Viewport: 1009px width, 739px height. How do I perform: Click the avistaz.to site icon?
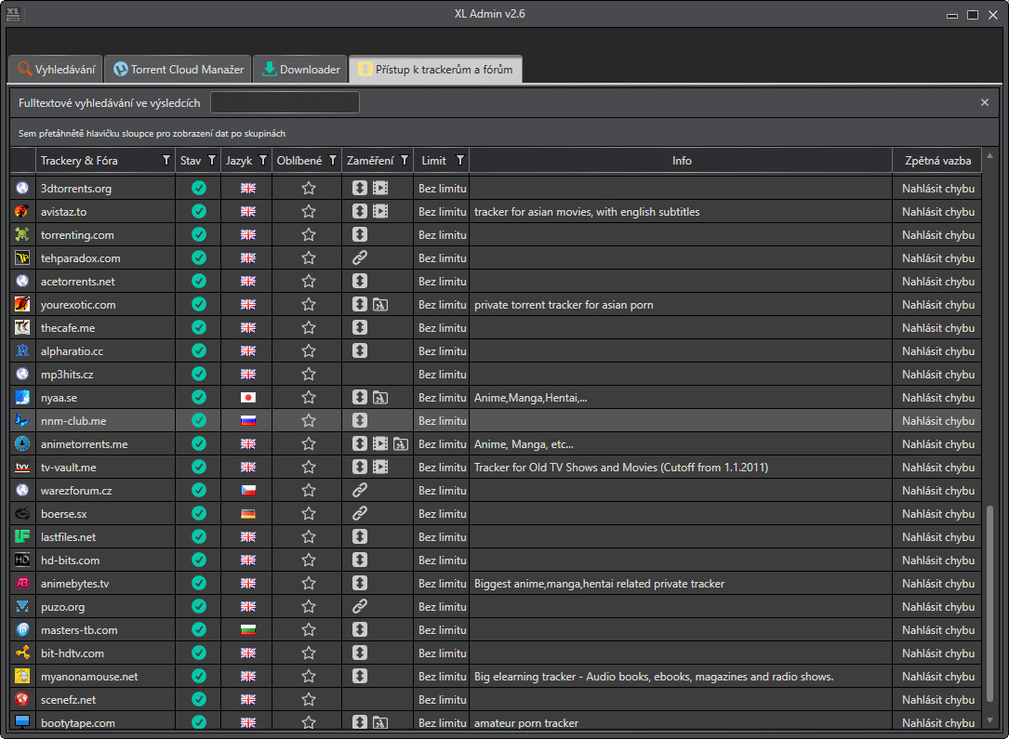click(22, 211)
